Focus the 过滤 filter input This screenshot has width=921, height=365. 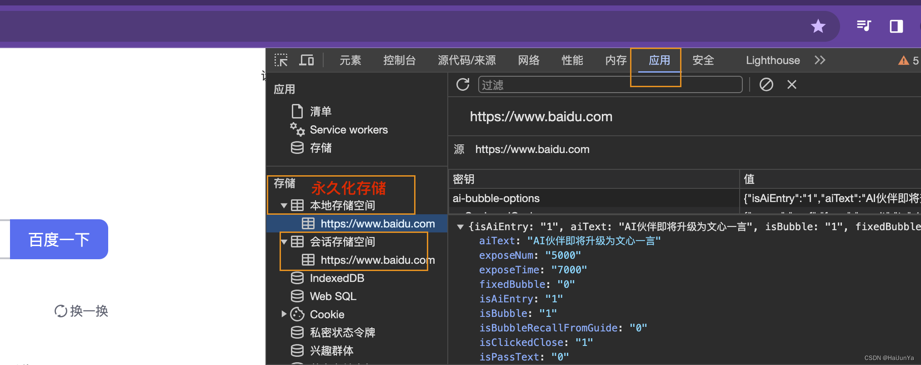point(610,85)
